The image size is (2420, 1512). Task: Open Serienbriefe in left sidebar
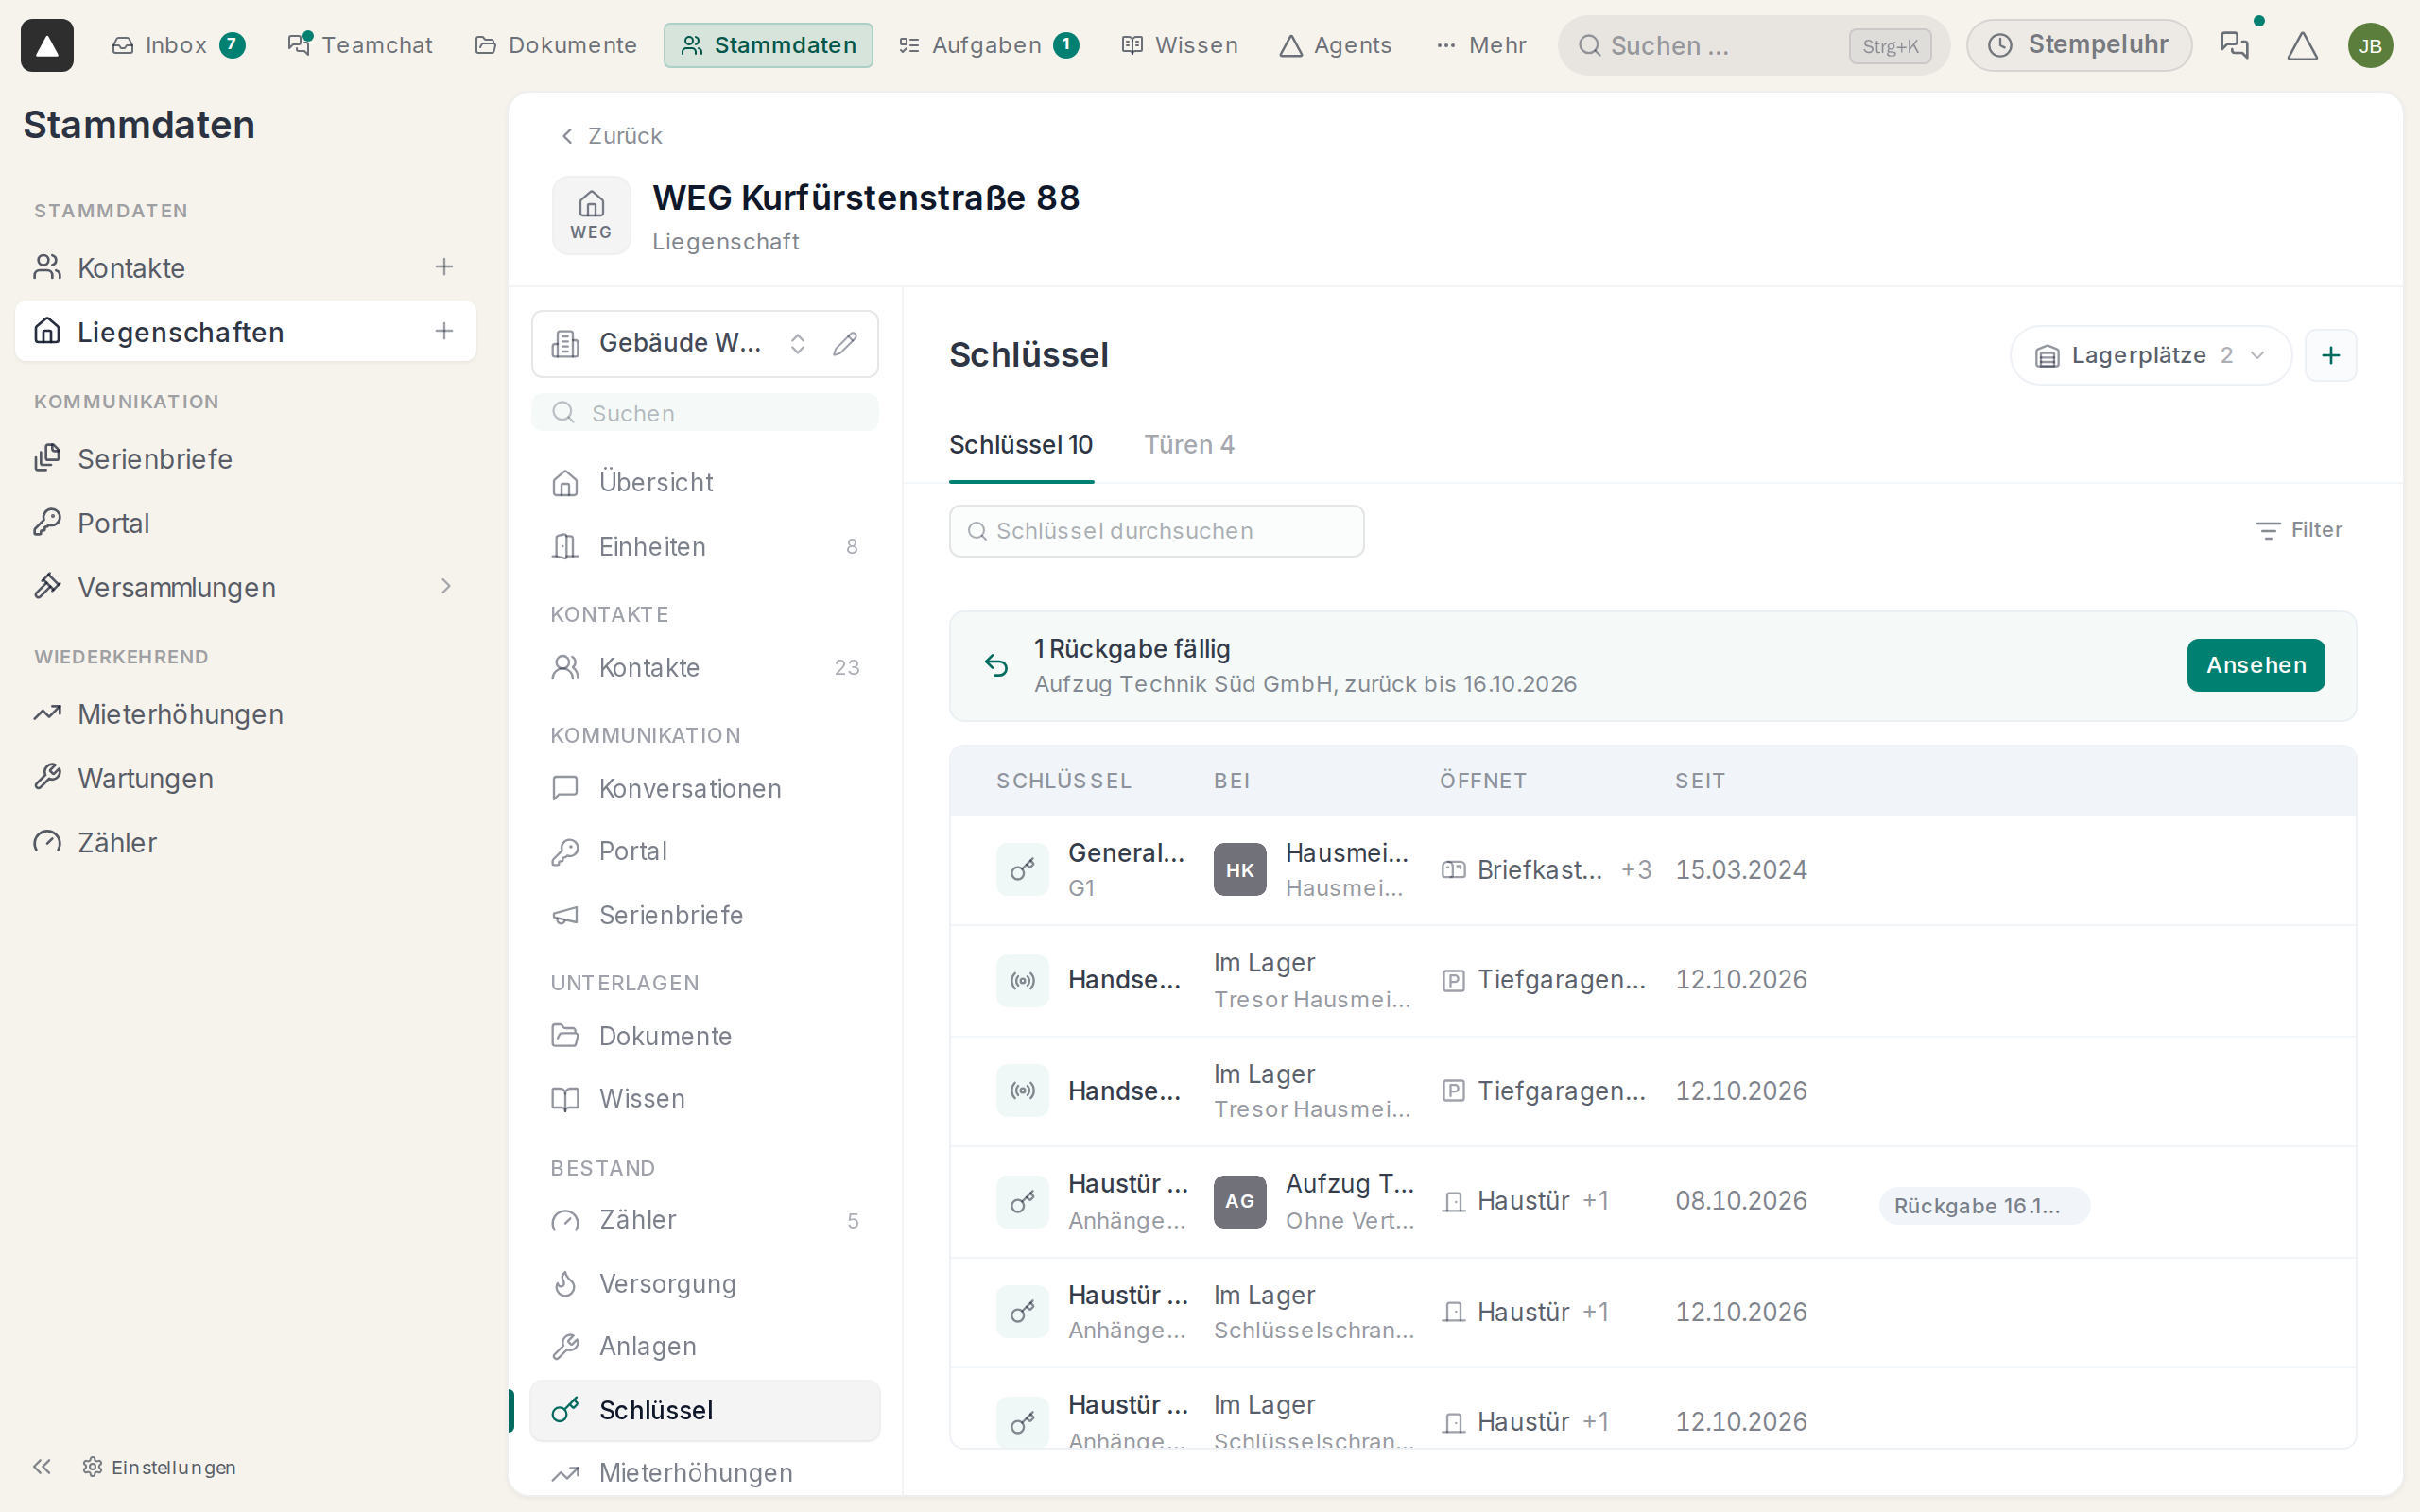(245, 459)
